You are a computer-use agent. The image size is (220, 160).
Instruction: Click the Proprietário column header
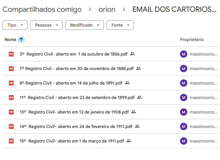192,40
